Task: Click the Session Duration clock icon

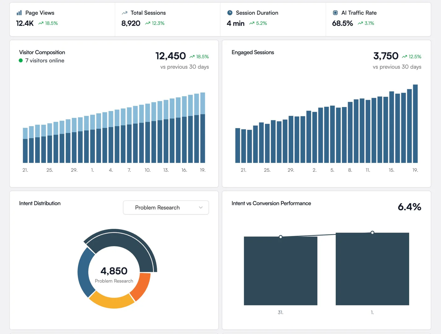Action: pyautogui.click(x=230, y=13)
